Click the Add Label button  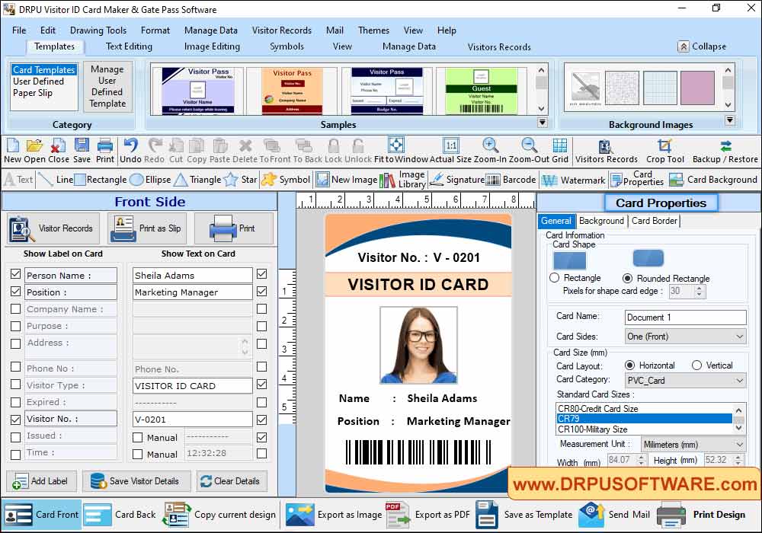pyautogui.click(x=41, y=481)
